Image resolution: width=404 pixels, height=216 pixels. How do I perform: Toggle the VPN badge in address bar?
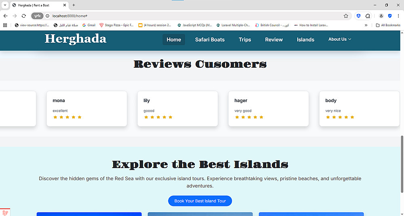click(37, 16)
